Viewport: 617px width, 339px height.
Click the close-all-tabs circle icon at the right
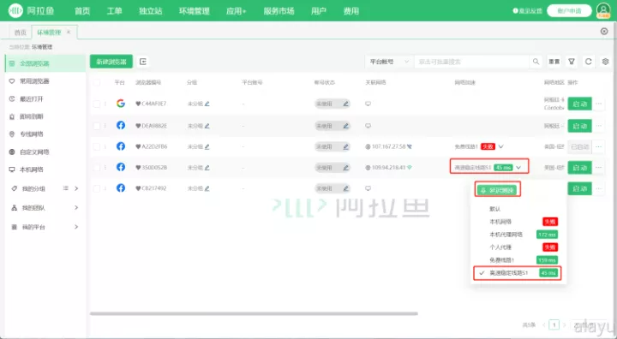coord(604,31)
